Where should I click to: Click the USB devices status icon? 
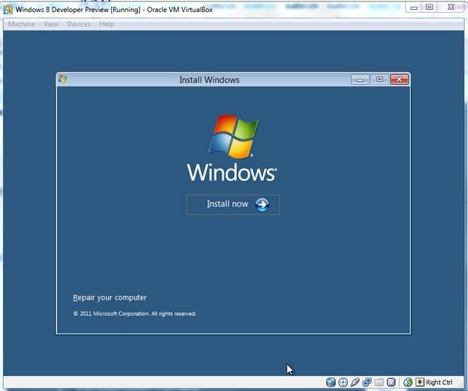[x=355, y=382]
